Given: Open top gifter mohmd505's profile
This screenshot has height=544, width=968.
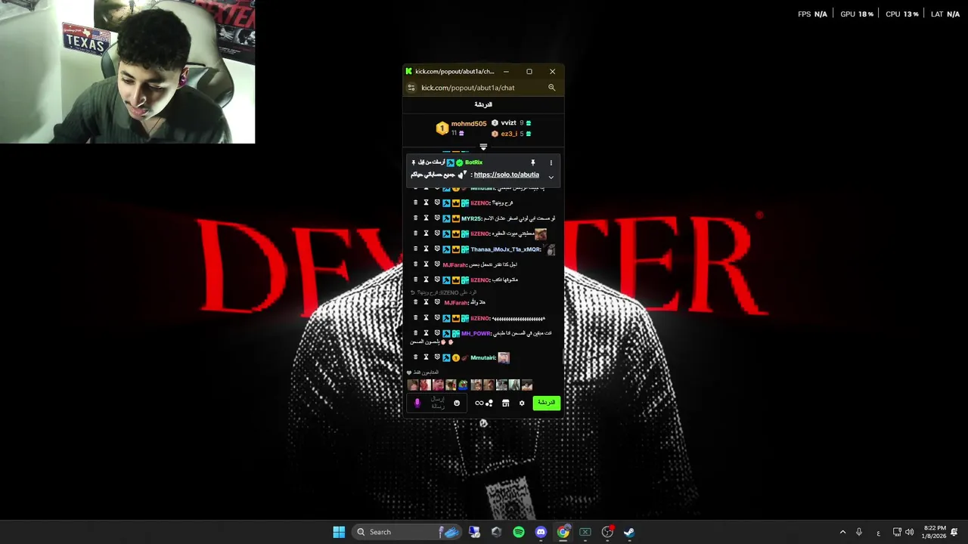Looking at the screenshot, I should pyautogui.click(x=469, y=124).
